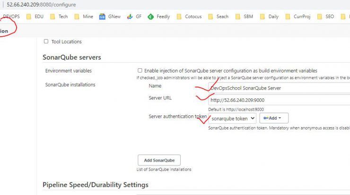The width and height of the screenshot is (350, 195).
Task: Click the Server URL input field
Action: click(279, 100)
